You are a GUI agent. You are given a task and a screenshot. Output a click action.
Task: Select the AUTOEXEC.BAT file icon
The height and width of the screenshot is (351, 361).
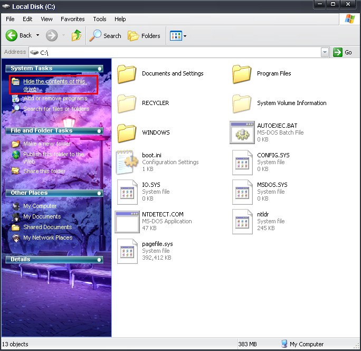[242, 132]
